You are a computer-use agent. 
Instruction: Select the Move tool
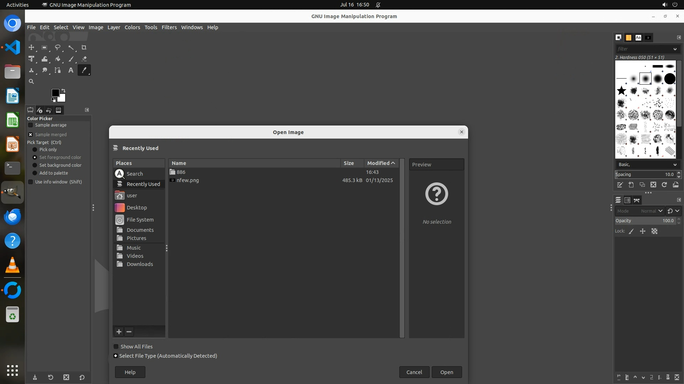point(31,48)
